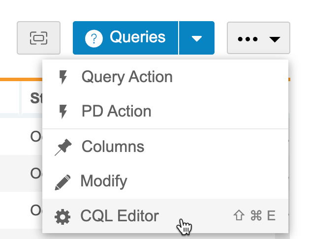
Task: Click the pencil icon beside Modify
Action: 63,181
